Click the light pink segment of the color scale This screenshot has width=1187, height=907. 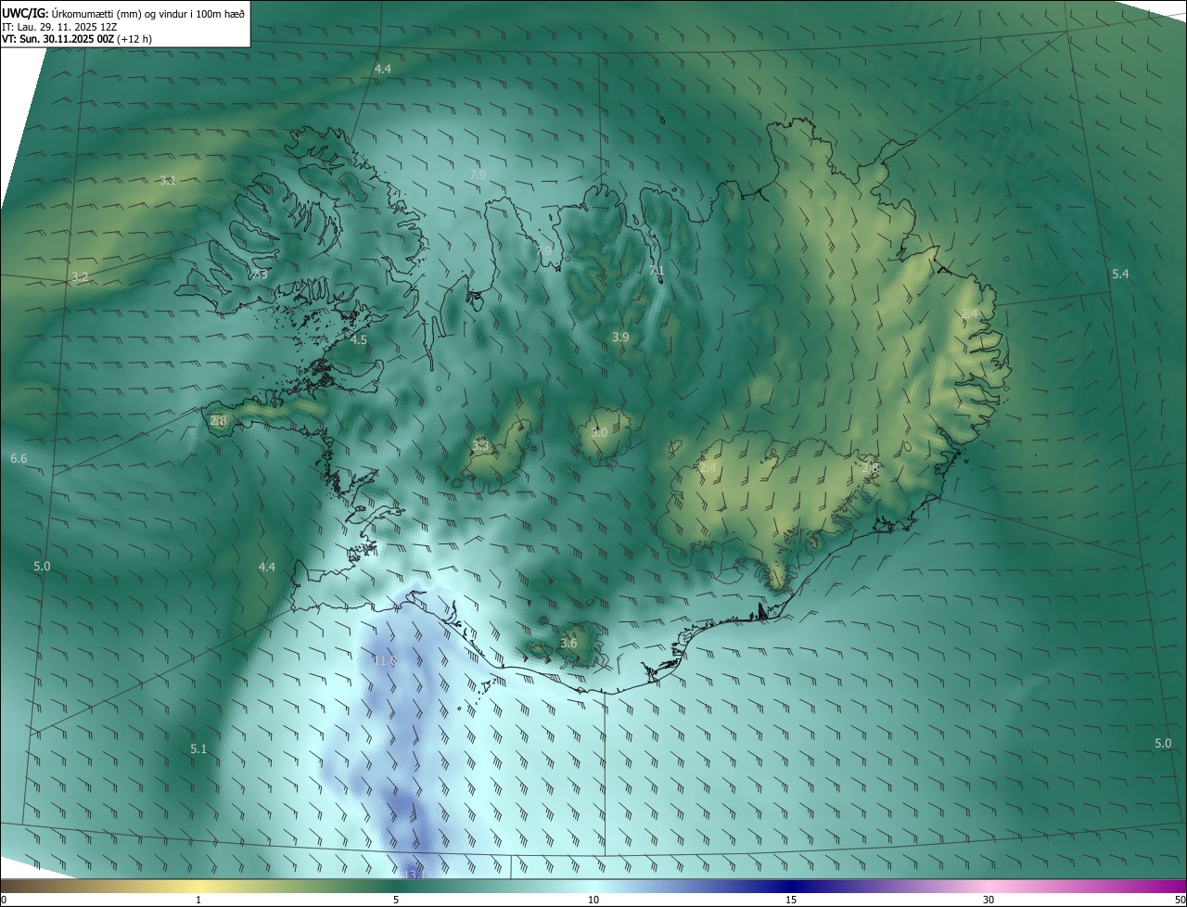989,887
